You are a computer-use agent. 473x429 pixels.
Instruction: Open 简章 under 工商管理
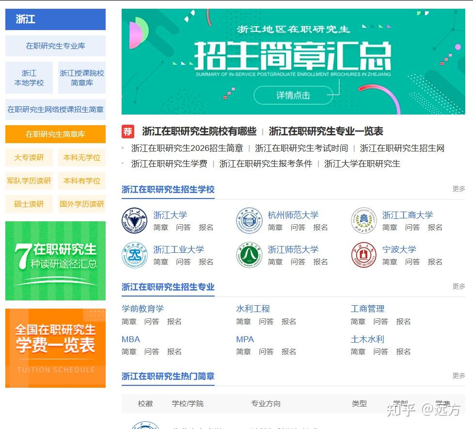pyautogui.click(x=358, y=321)
